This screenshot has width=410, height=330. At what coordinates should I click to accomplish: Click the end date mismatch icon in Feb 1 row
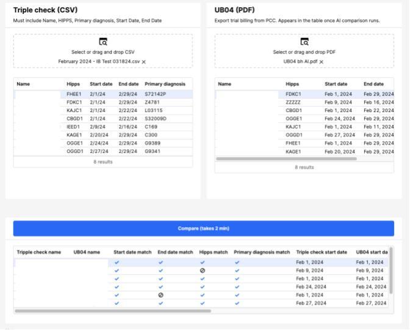161,295
